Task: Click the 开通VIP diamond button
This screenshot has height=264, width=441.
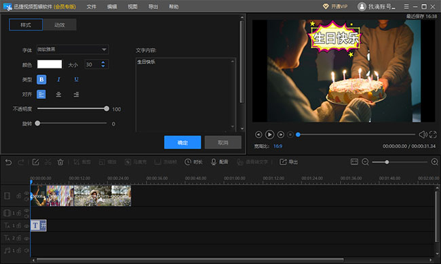Action: pos(335,7)
